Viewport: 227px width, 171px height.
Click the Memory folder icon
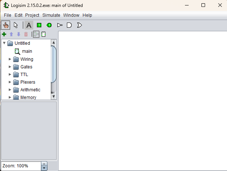pyautogui.click(x=16, y=97)
